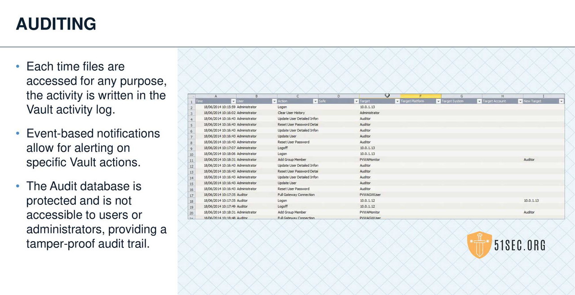Click the 'Time' header cell
Image resolution: width=575 pixels, height=295 pixels.
[216, 101]
